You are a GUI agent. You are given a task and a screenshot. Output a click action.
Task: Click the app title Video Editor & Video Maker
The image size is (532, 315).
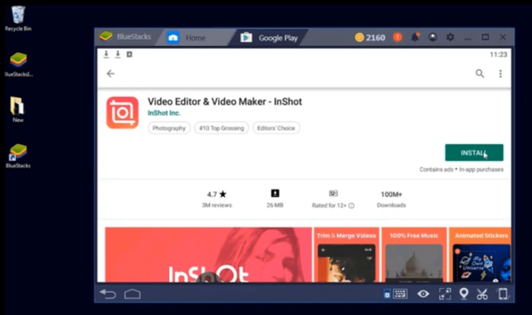point(225,101)
